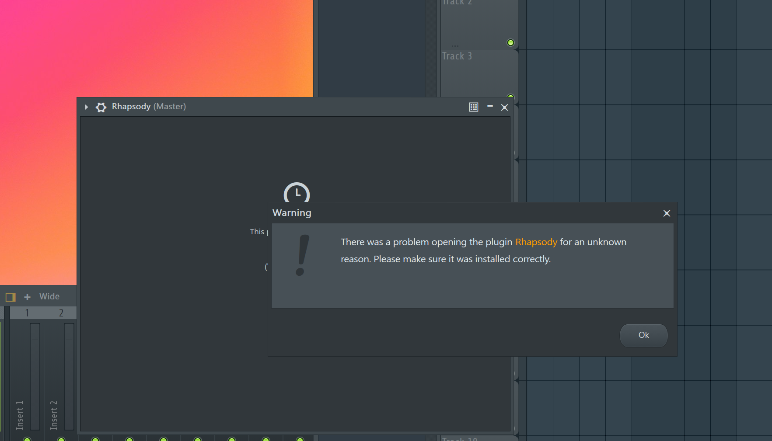Image resolution: width=772 pixels, height=441 pixels.
Task: Click the Warning dialog title
Action: click(292, 213)
